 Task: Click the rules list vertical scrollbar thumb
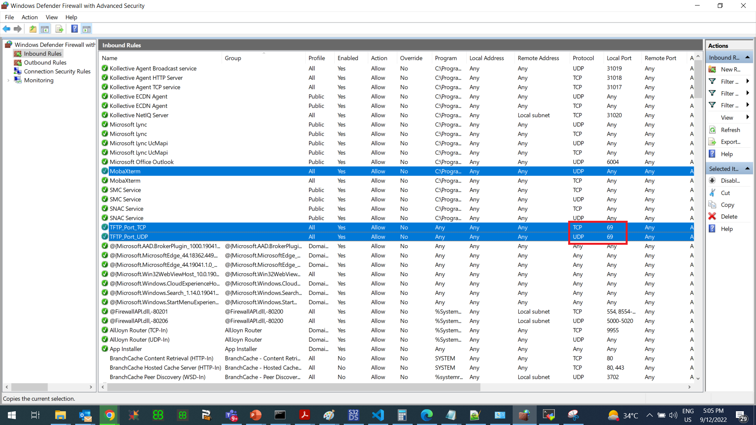tap(698, 79)
